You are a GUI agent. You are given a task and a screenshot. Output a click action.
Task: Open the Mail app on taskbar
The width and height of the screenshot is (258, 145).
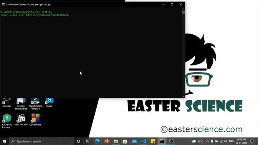click(134, 141)
